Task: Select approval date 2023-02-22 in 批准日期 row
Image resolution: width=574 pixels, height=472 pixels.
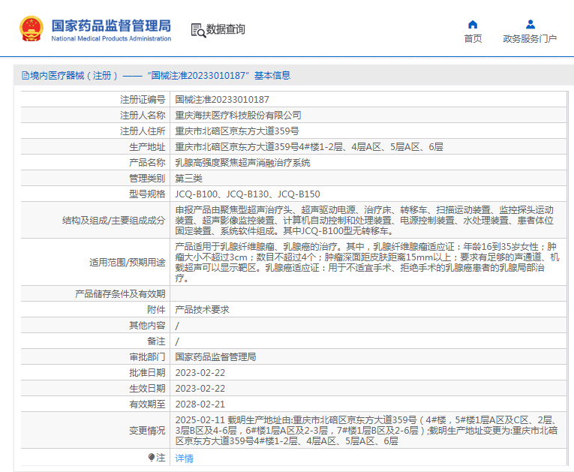Action: click(x=200, y=373)
